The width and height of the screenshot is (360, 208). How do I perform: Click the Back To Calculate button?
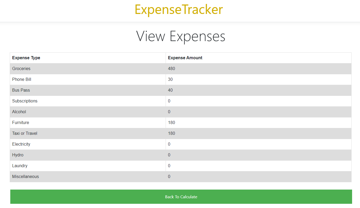[181, 197]
